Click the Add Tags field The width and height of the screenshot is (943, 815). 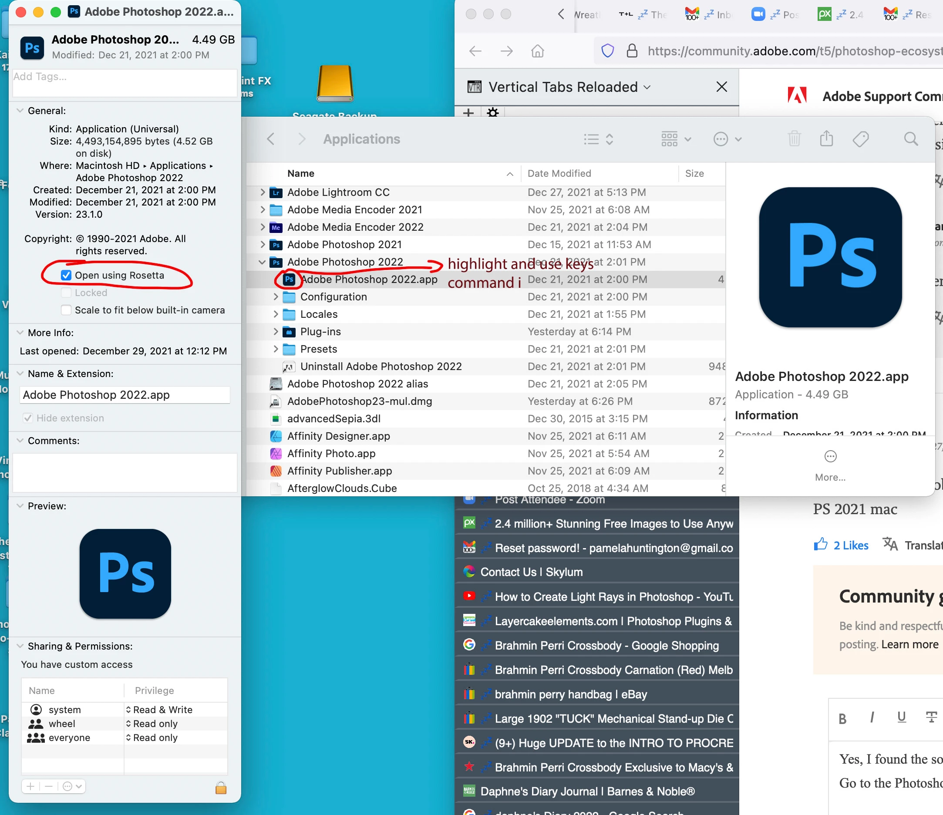tap(124, 83)
